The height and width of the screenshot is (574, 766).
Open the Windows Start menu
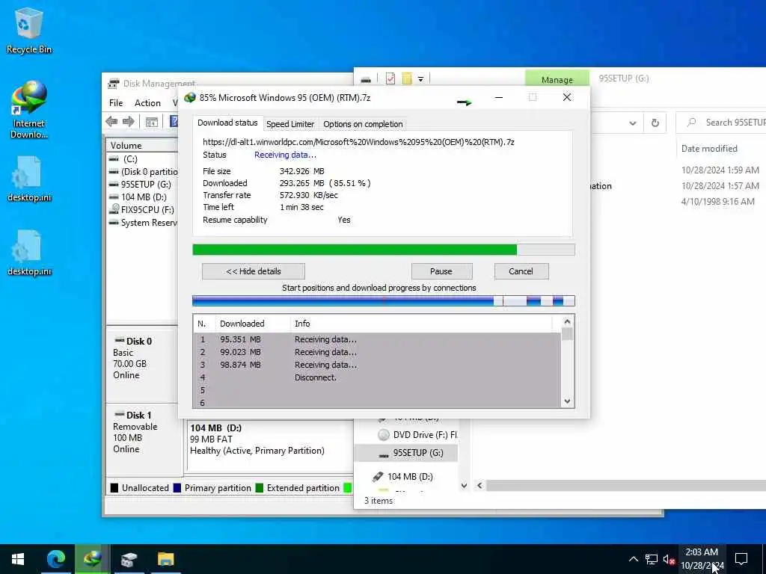pos(18,559)
